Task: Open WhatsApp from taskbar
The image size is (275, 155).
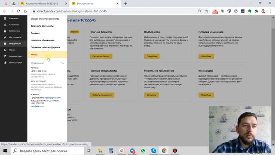Action: tap(143, 151)
